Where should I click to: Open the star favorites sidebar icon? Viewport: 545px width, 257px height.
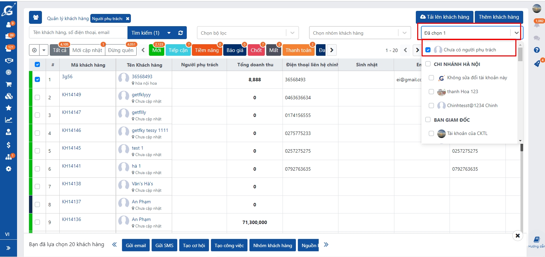click(9, 108)
